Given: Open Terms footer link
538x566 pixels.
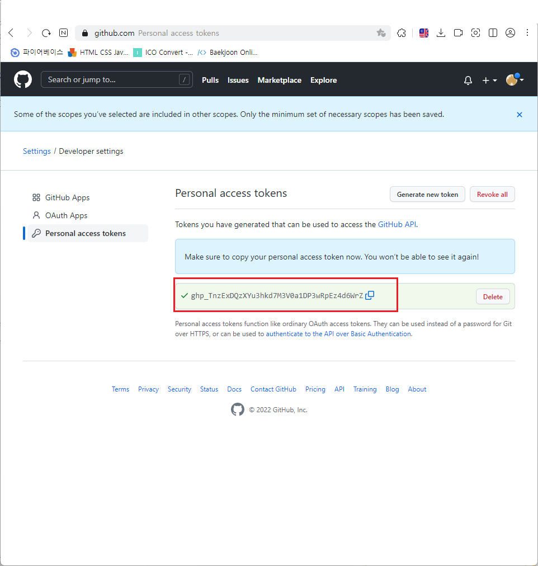Looking at the screenshot, I should (120, 389).
